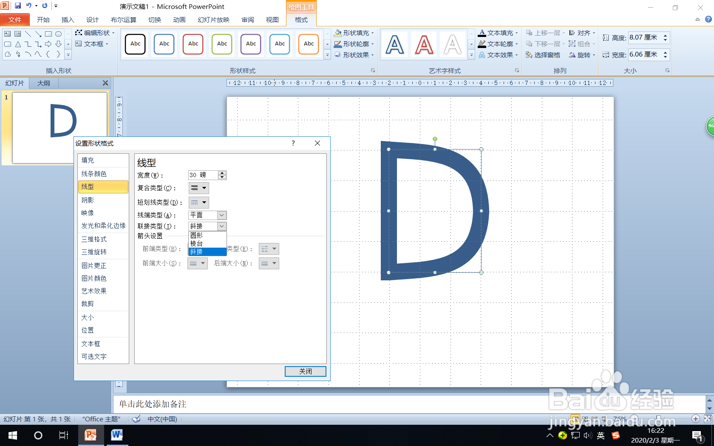This screenshot has height=446, width=714.
Task: Click the line width 宽度 input field
Action: [203, 175]
